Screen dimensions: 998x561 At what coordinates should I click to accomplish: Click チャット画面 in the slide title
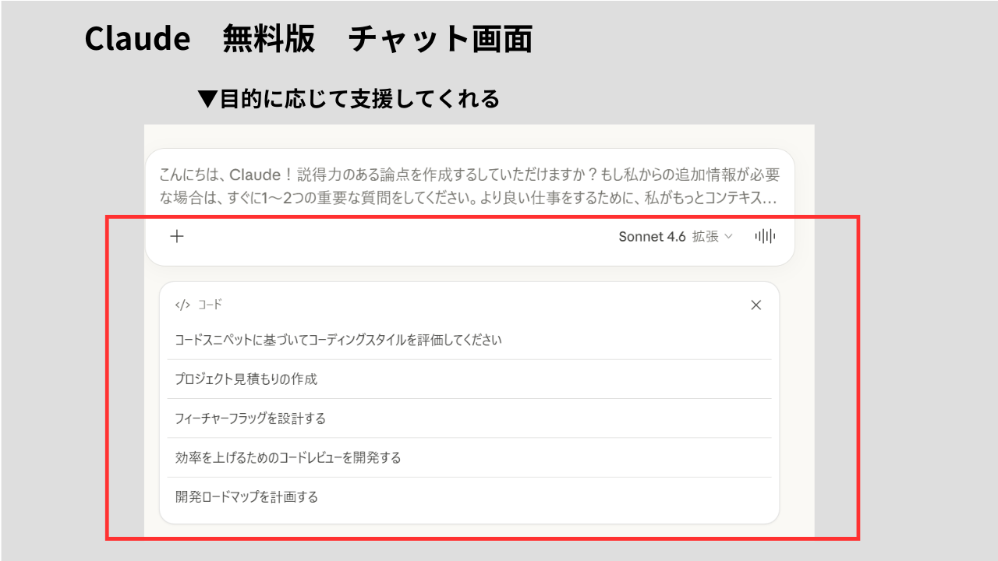point(441,39)
